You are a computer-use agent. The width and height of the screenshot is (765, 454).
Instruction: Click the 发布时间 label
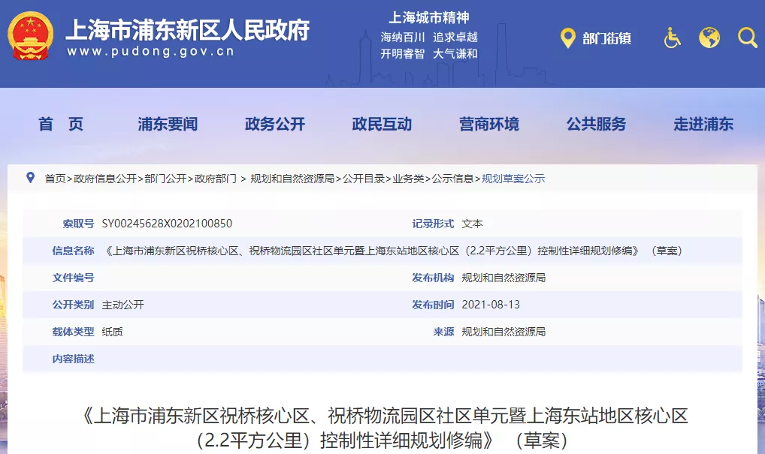click(434, 305)
